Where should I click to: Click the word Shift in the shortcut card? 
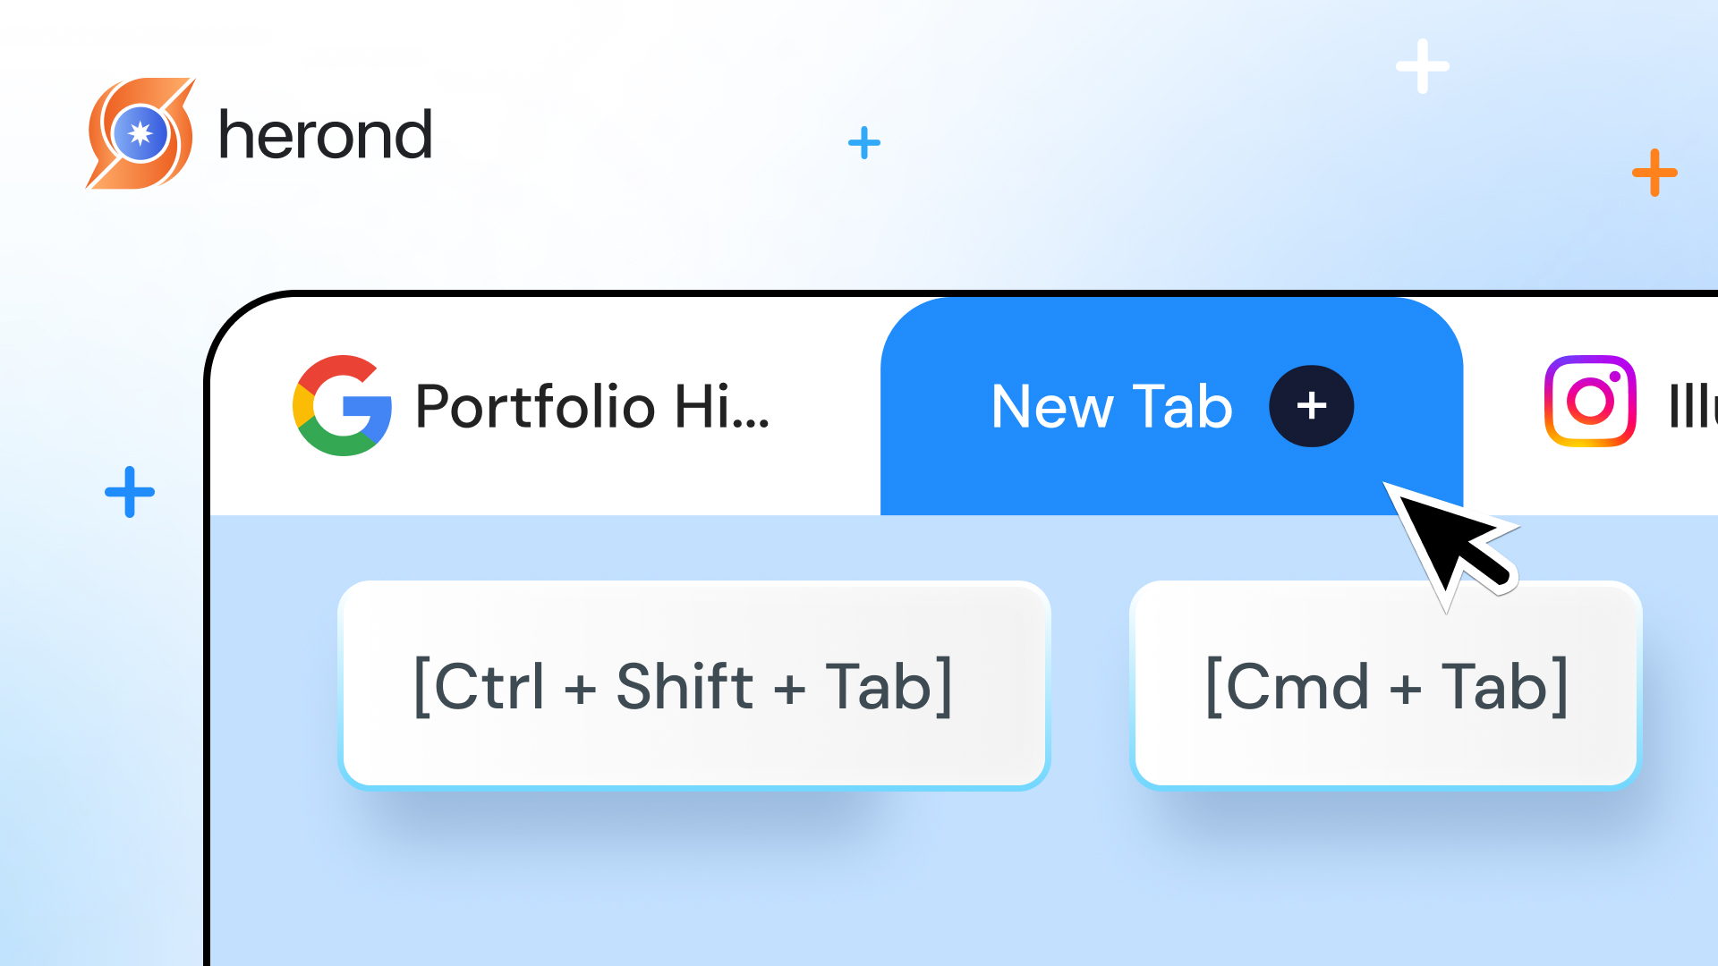pyautogui.click(x=685, y=687)
